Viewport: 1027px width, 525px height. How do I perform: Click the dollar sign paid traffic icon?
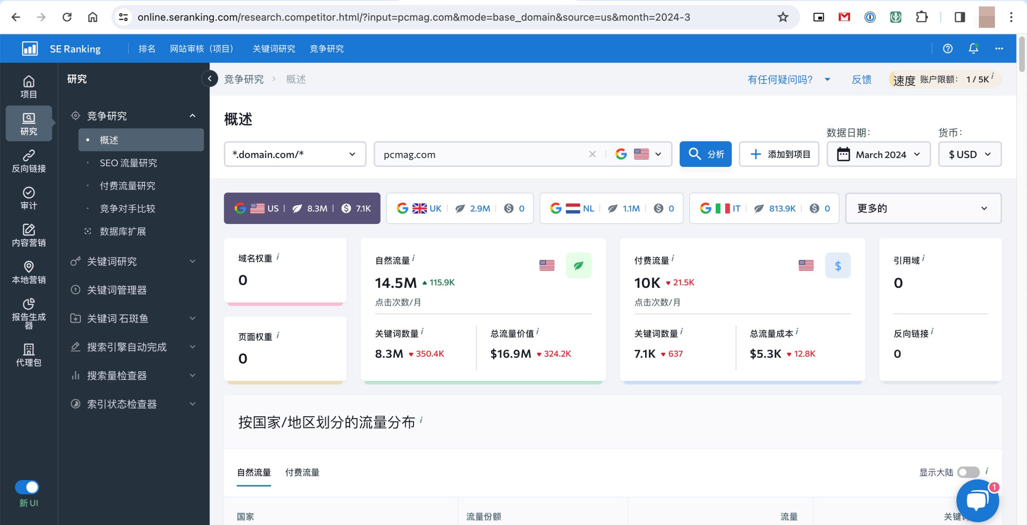point(838,265)
